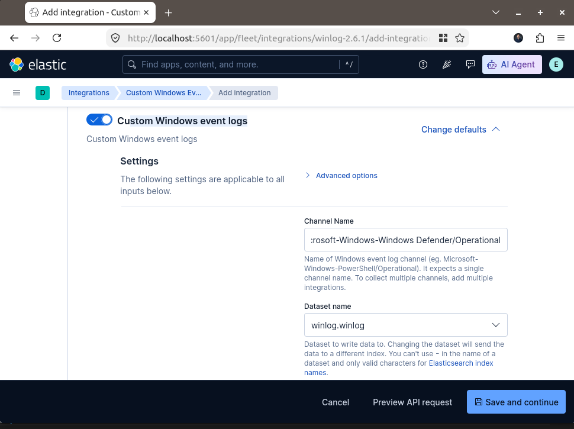Click the Settings heading text
Image resolution: width=574 pixels, height=429 pixels.
[x=139, y=162]
